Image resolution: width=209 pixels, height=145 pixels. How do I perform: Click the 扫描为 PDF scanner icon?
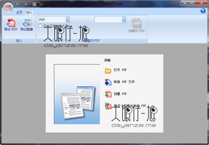pyautogui.click(x=136, y=23)
